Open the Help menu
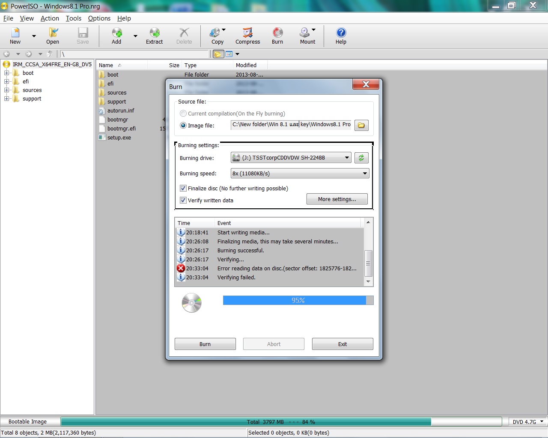The width and height of the screenshot is (548, 438). point(124,18)
